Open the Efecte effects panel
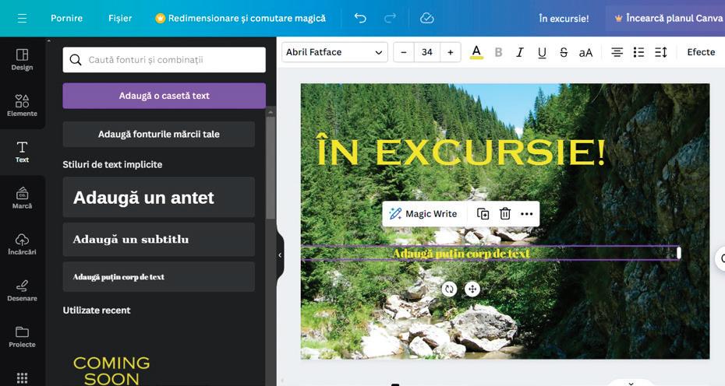 (x=701, y=52)
